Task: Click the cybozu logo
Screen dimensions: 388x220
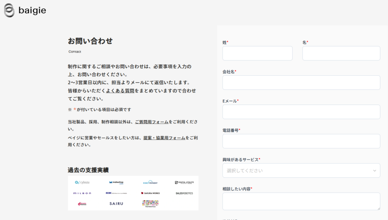Action: tap(82, 183)
